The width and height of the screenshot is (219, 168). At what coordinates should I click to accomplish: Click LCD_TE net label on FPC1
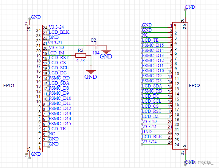coord(57,129)
